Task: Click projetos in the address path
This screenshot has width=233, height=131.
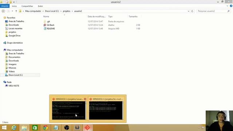Action: pos(66,11)
